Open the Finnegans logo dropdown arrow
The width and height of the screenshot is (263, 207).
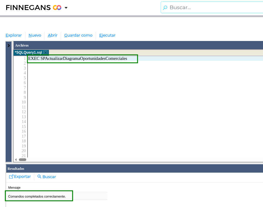click(x=66, y=8)
